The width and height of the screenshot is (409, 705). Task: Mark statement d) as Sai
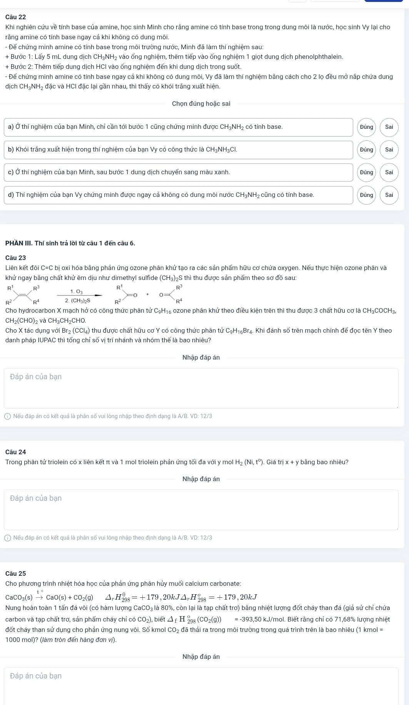tap(389, 195)
